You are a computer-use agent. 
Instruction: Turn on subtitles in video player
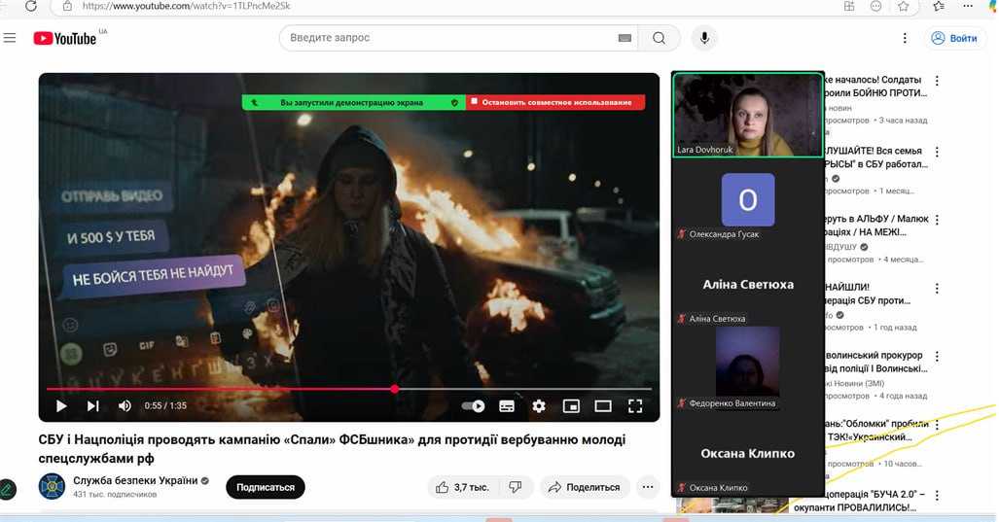click(x=507, y=406)
